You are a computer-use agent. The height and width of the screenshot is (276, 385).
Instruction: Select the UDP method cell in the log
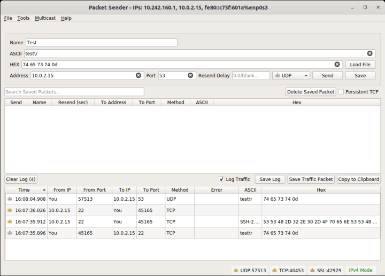click(180, 199)
